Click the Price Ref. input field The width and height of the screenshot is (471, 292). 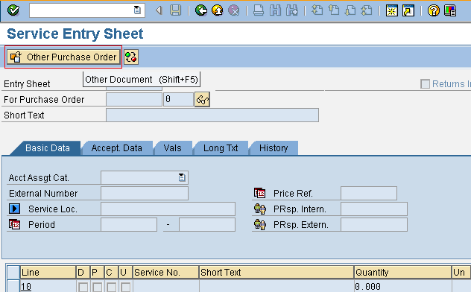pos(369,193)
